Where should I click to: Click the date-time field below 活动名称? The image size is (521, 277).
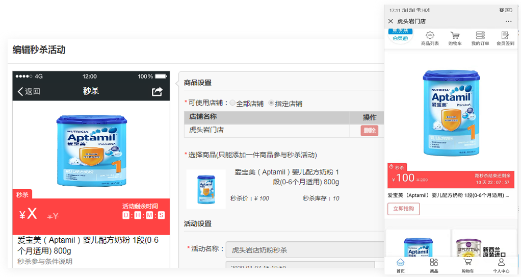click(x=300, y=265)
